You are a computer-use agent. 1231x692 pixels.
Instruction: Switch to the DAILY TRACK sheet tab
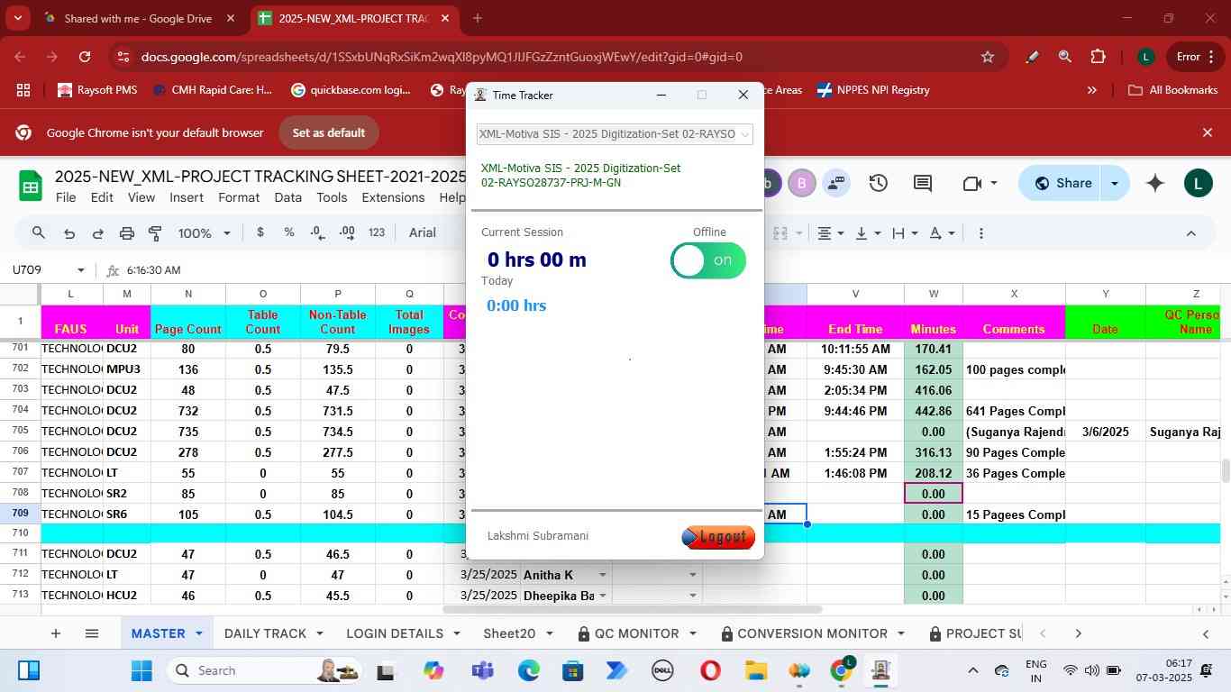pos(265,633)
